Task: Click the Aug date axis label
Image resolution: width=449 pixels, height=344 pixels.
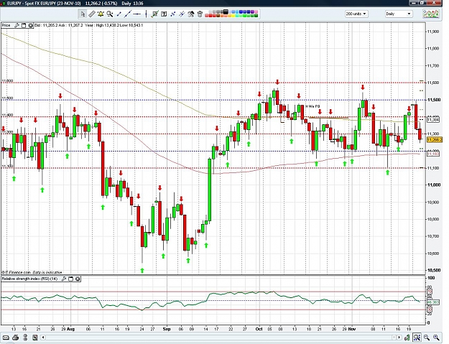Action: (x=70, y=329)
